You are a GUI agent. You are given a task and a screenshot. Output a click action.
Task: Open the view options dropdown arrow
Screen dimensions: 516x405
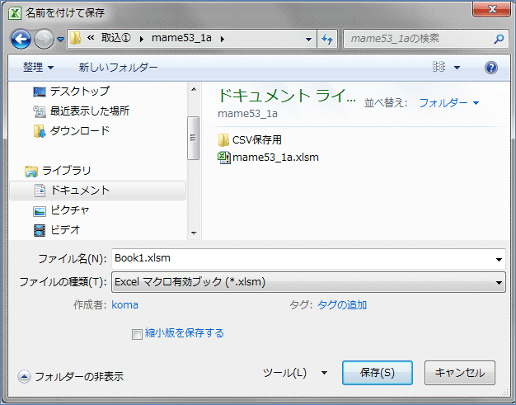457,68
